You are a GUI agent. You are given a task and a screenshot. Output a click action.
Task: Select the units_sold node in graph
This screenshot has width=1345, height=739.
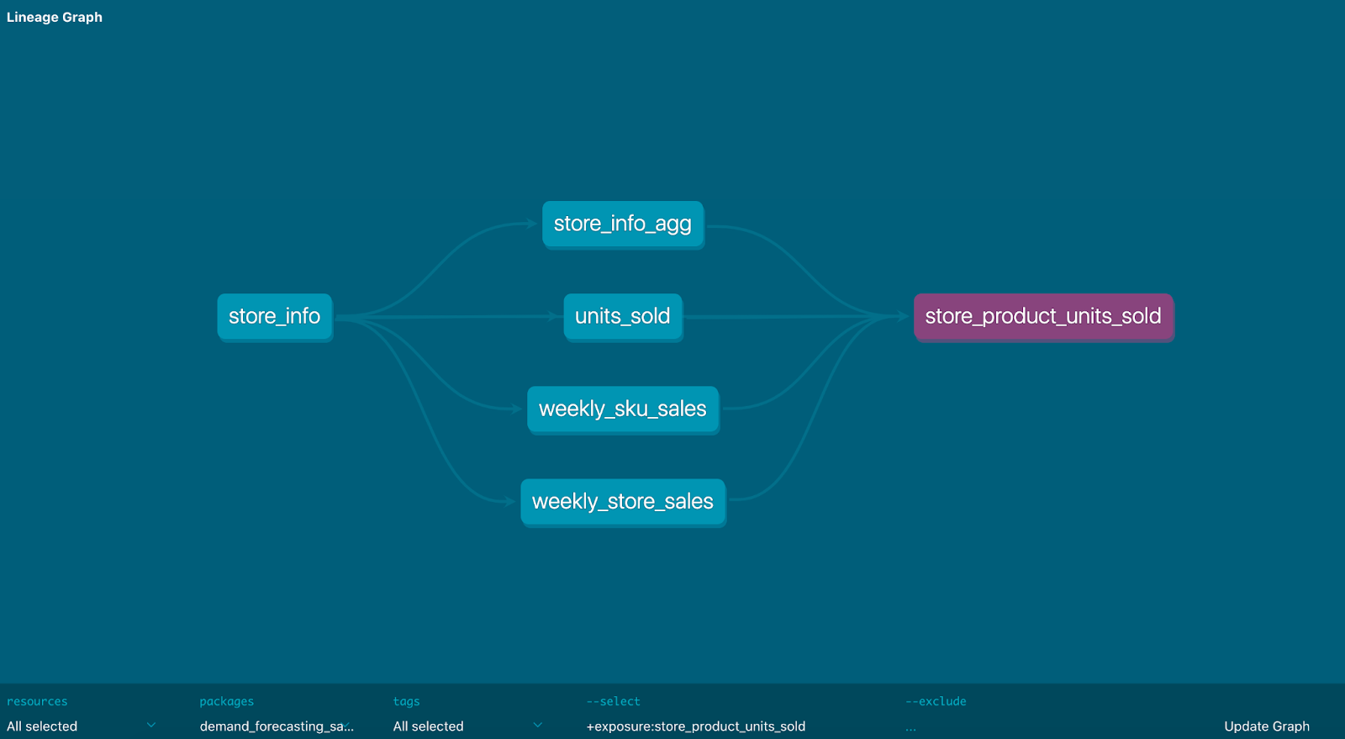click(x=622, y=316)
